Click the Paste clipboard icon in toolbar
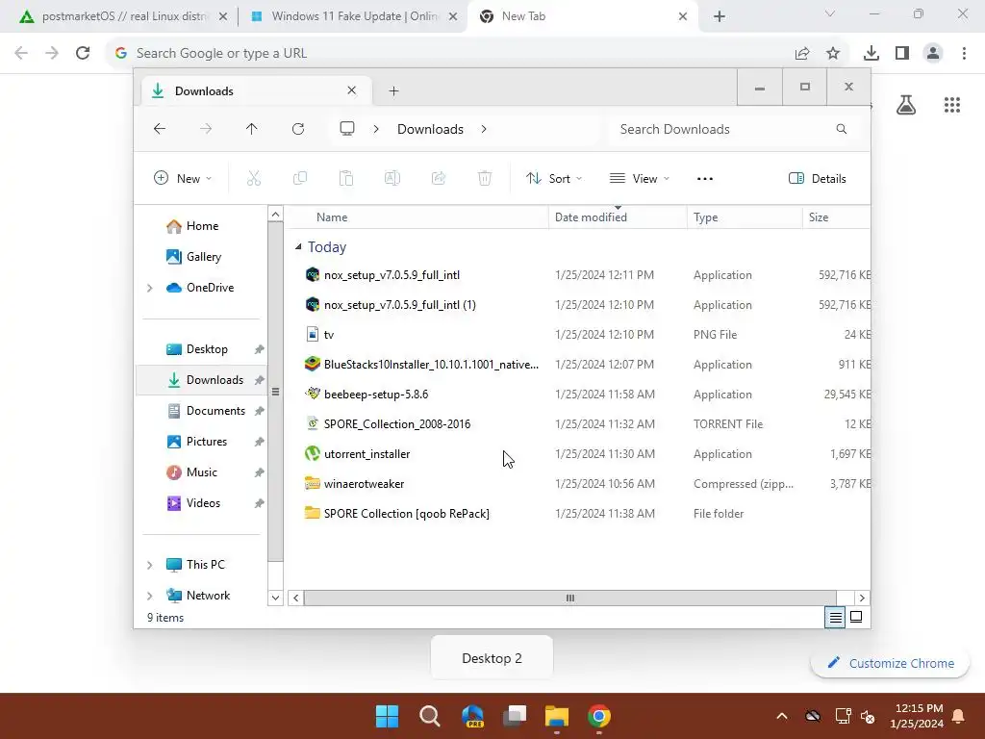The width and height of the screenshot is (985, 739). (346, 178)
